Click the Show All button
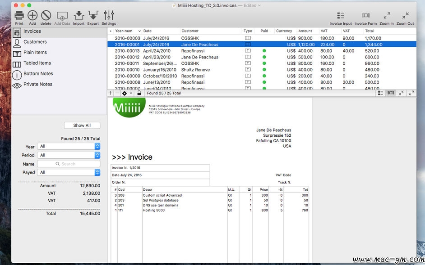The width and height of the screenshot is (425, 265). click(x=82, y=126)
